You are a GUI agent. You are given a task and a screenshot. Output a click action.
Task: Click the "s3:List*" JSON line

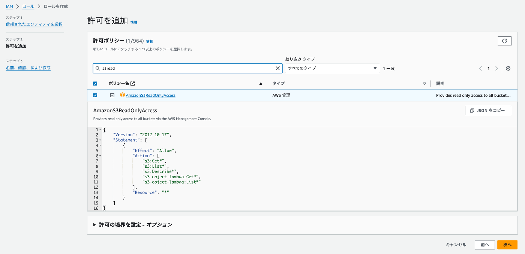tap(156, 166)
